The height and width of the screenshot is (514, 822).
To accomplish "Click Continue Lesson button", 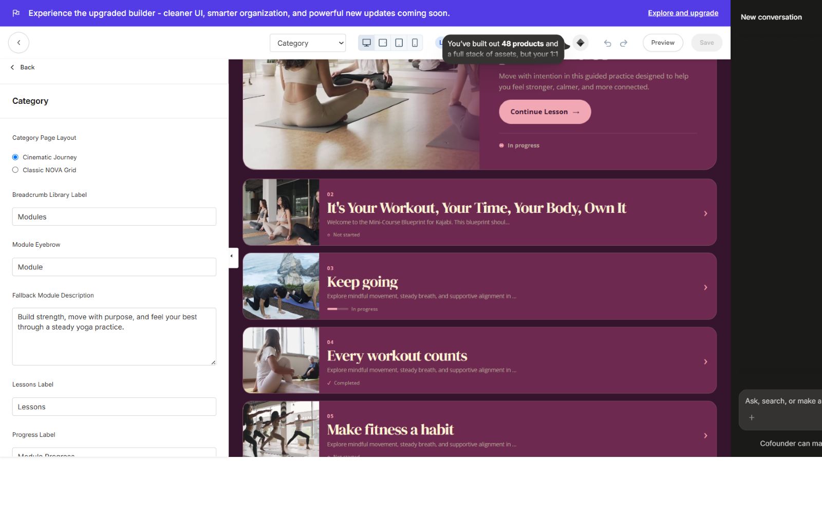I will pos(545,112).
